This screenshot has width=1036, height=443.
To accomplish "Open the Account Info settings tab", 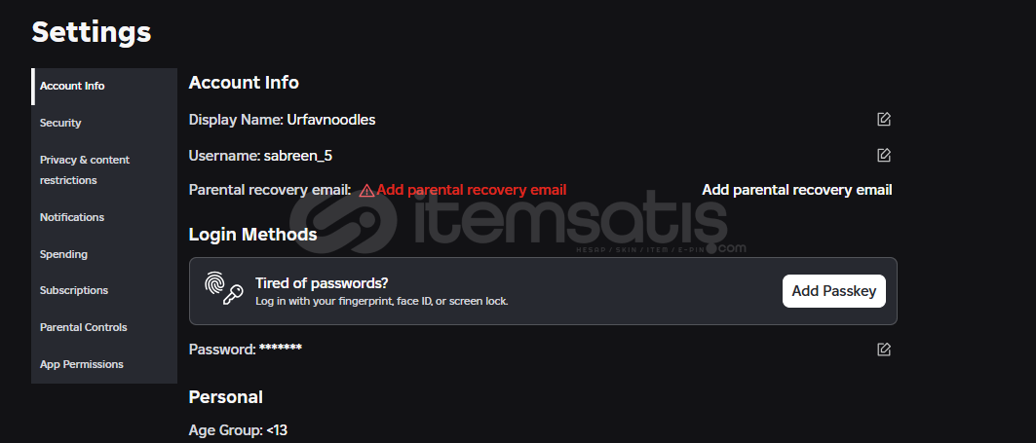I will click(x=104, y=86).
